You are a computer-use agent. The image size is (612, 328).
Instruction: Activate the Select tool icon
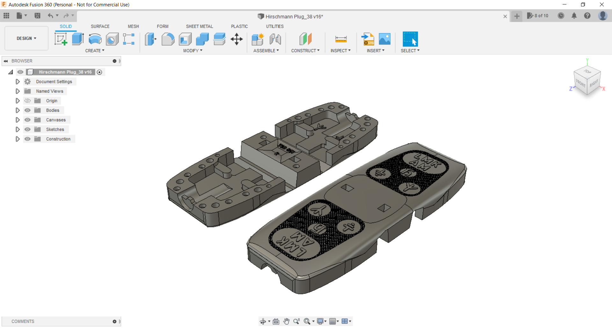(x=410, y=39)
